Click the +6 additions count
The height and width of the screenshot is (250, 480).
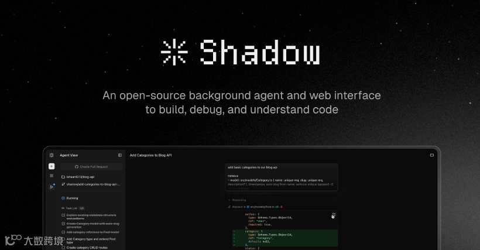coord(277,207)
